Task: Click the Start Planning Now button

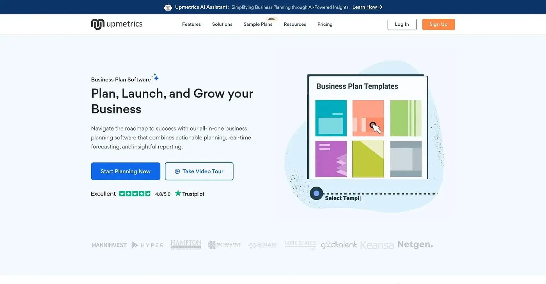Action: coord(126,171)
